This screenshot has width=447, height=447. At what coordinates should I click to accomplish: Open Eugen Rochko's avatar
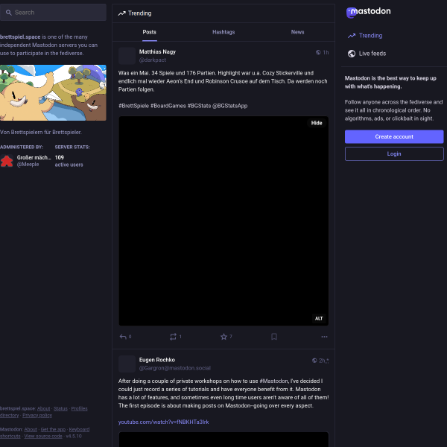tap(127, 364)
